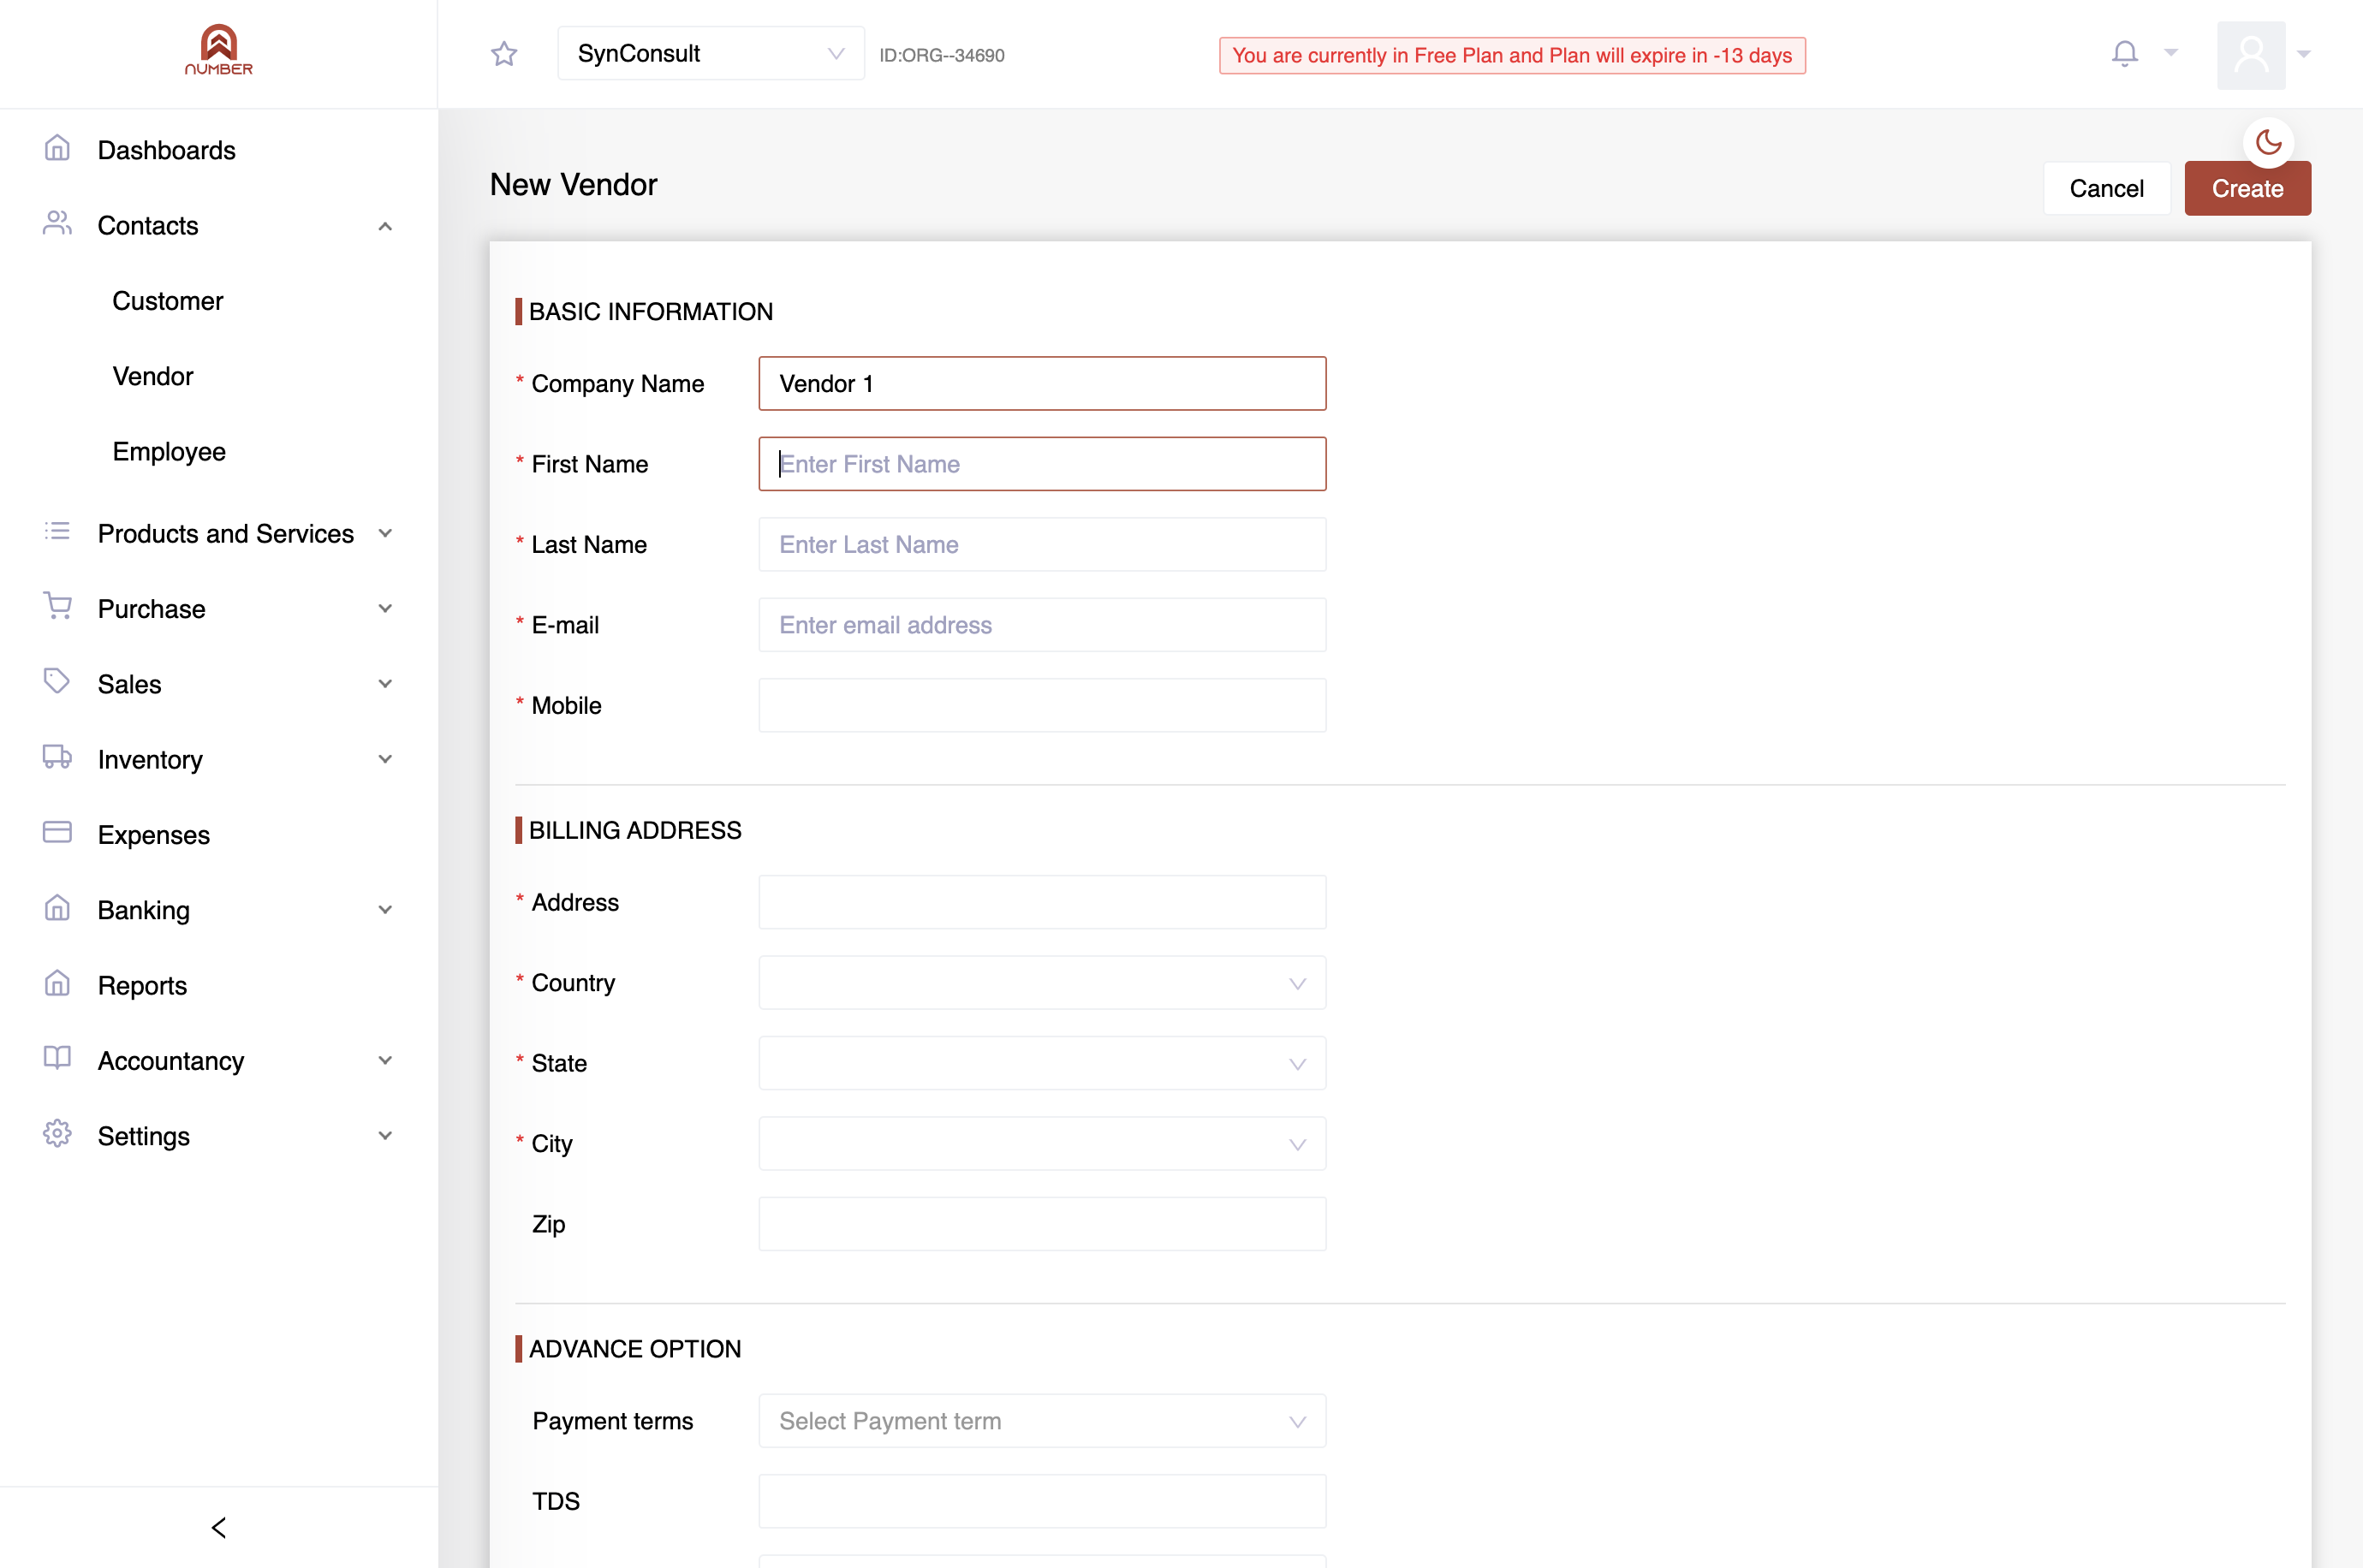Open the City dropdown
The width and height of the screenshot is (2363, 1568).
point(1042,1144)
